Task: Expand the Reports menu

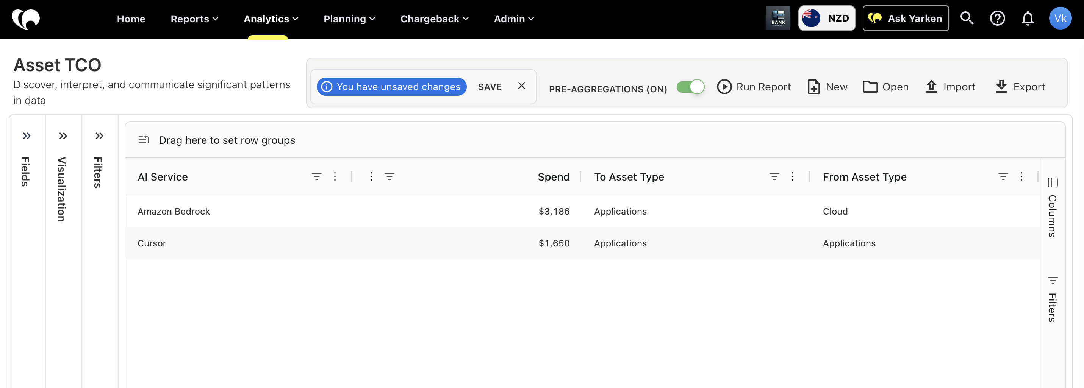Action: click(194, 19)
